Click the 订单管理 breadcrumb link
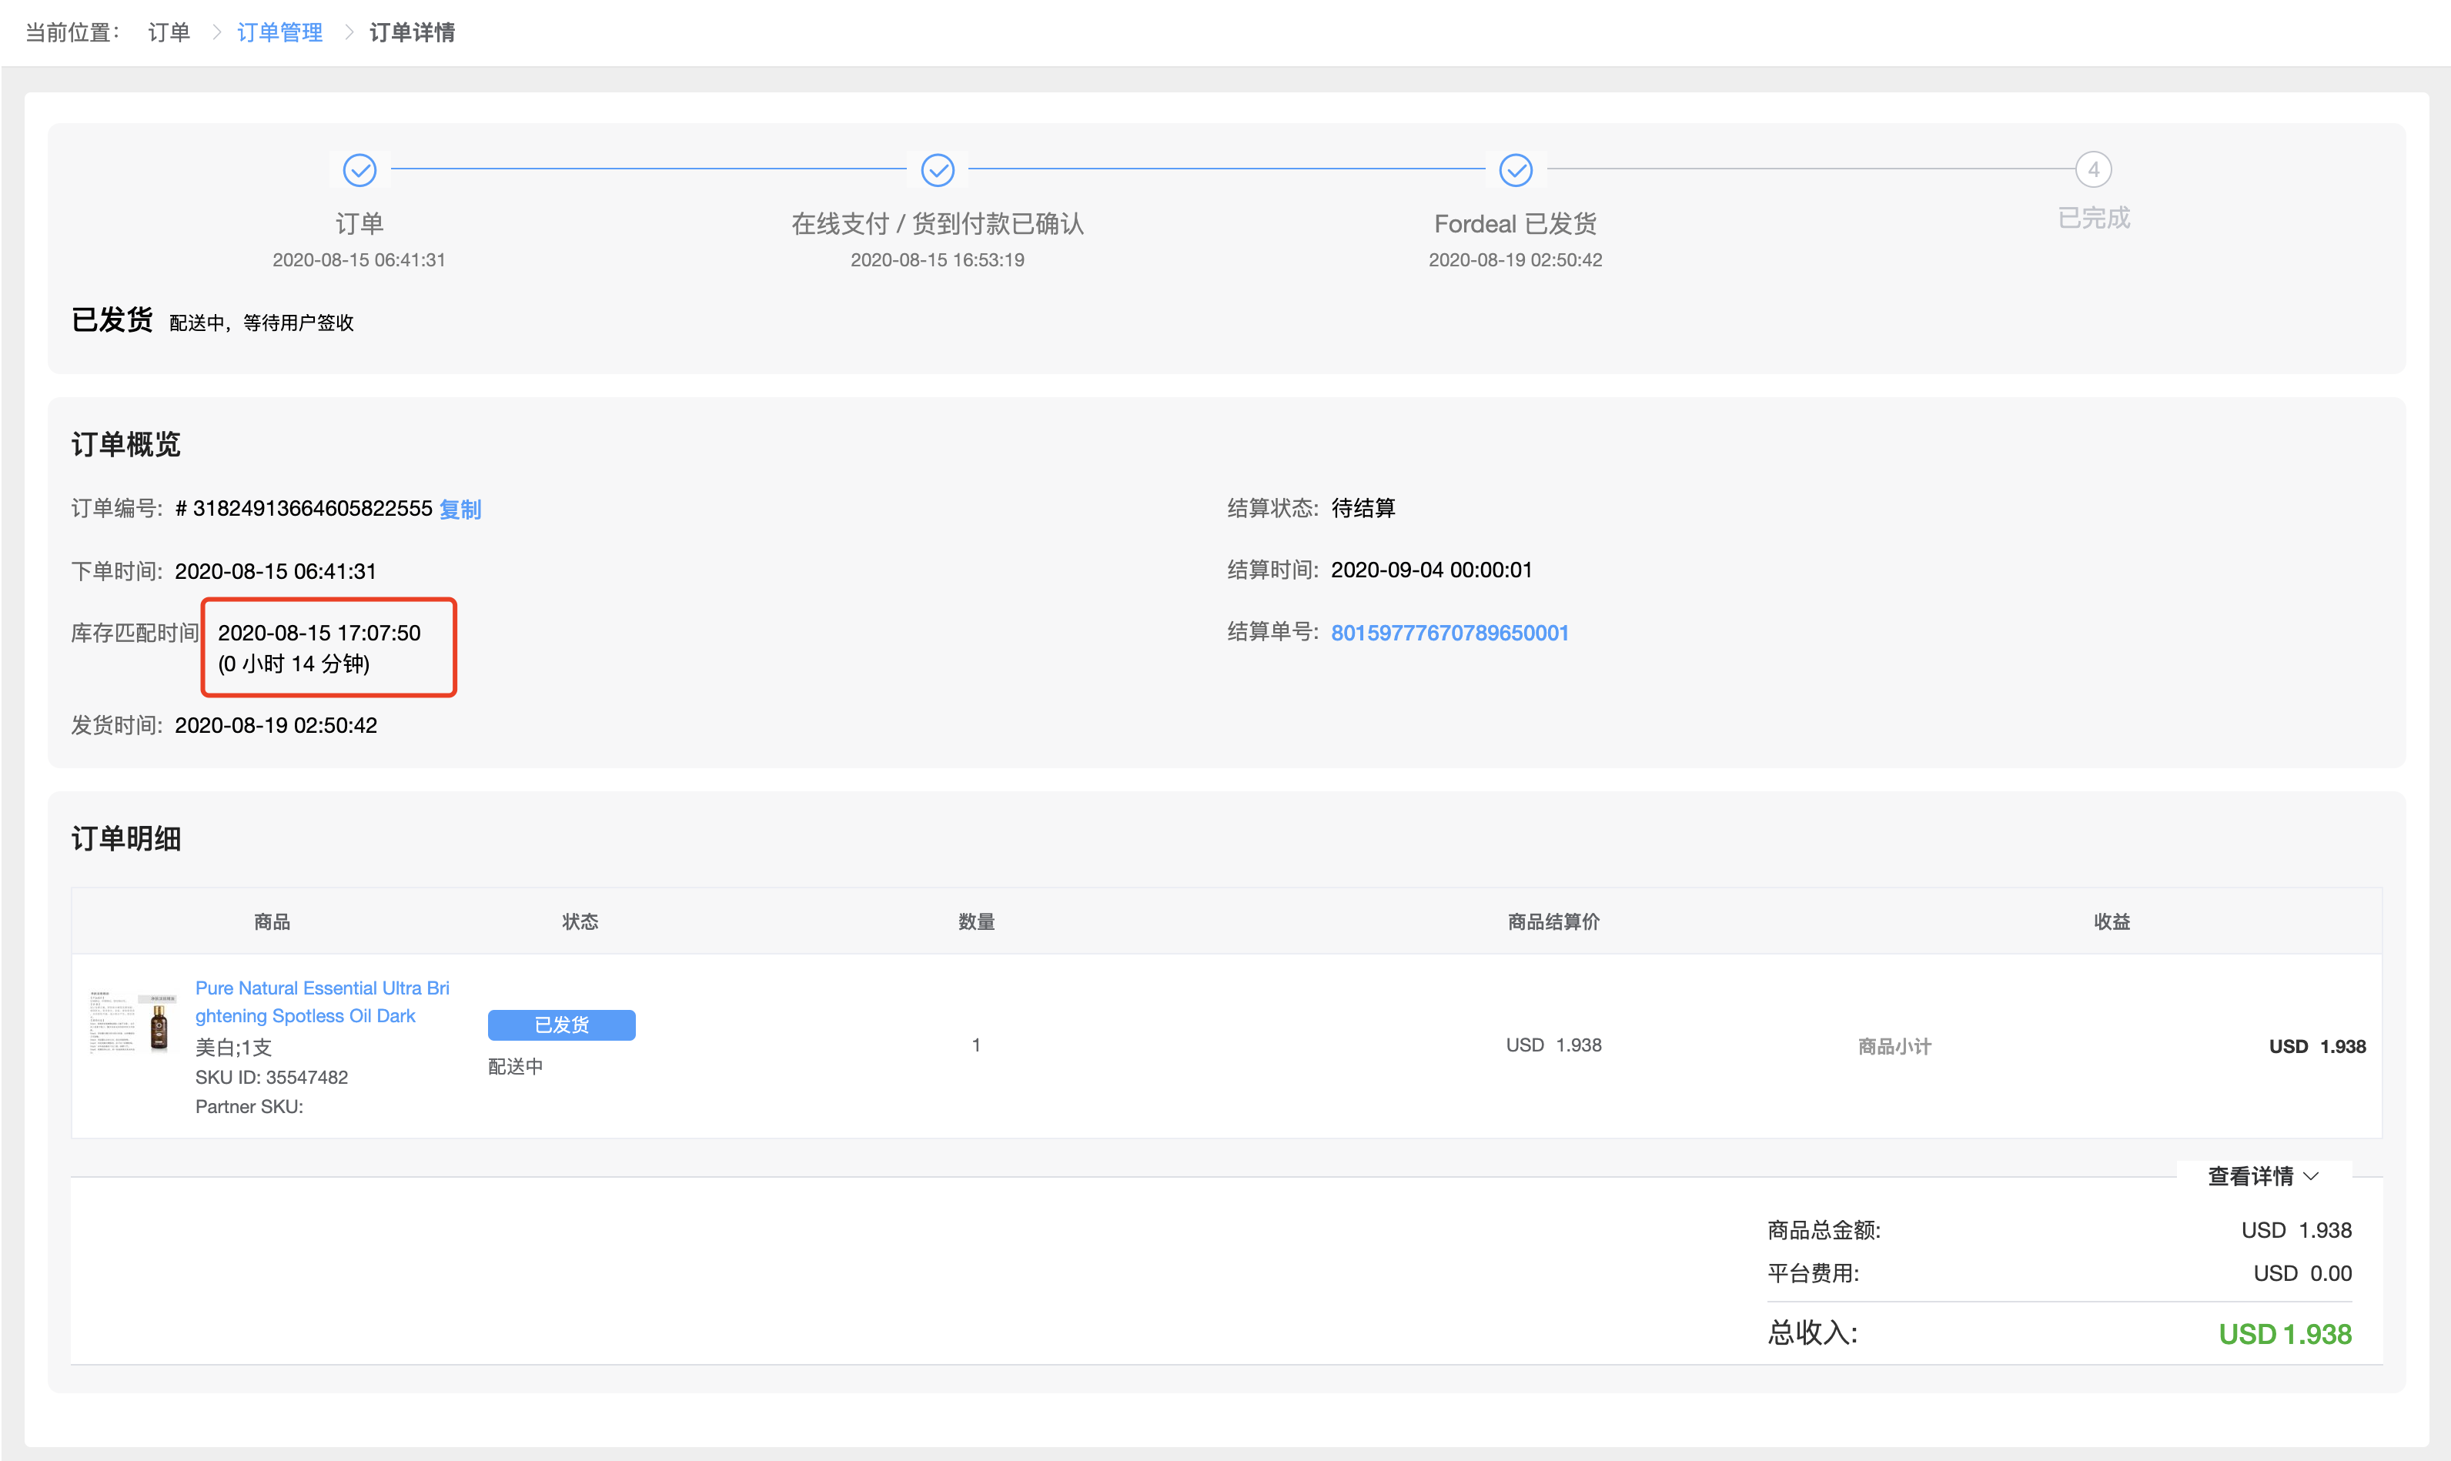Viewport: 2451px width, 1461px height. coord(279,32)
